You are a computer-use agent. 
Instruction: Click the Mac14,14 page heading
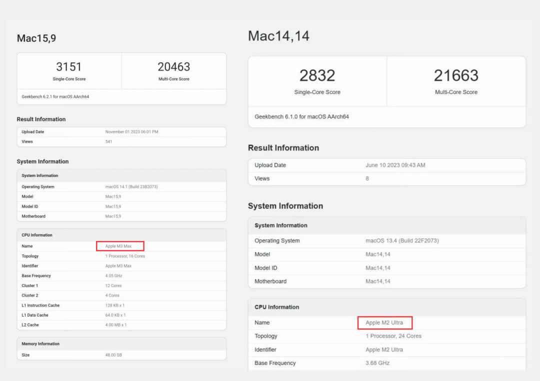[x=278, y=36]
